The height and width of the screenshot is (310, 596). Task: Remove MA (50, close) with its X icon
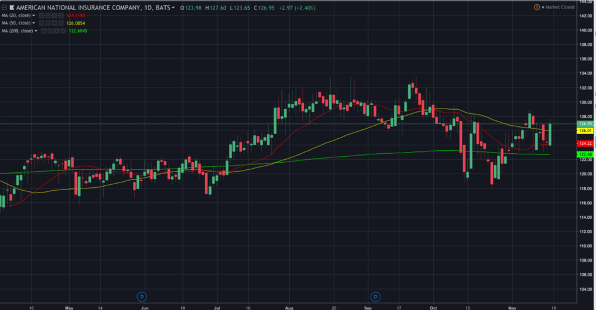point(61,23)
